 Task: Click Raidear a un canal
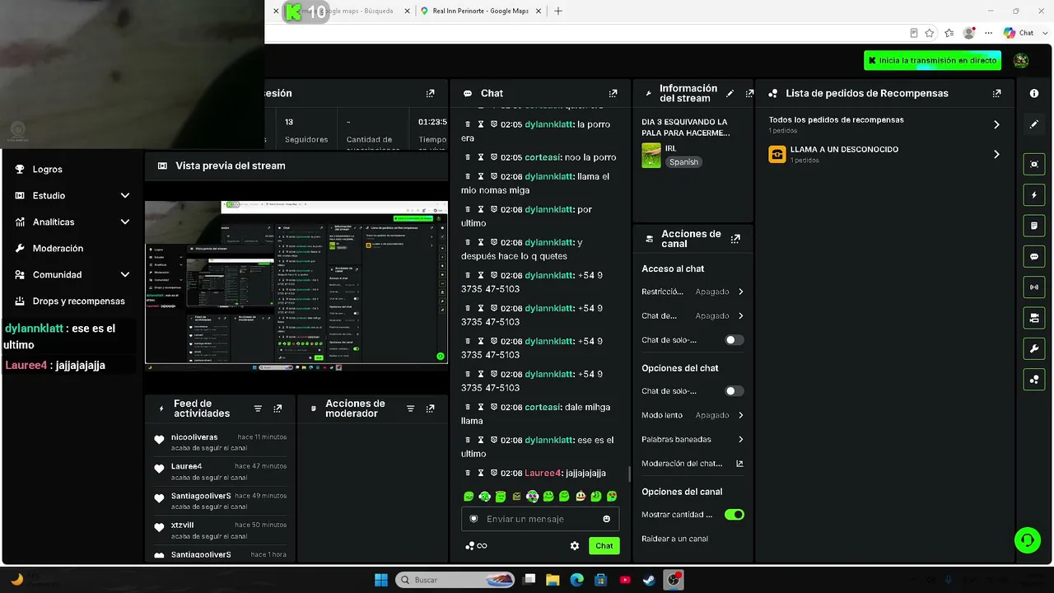(674, 539)
